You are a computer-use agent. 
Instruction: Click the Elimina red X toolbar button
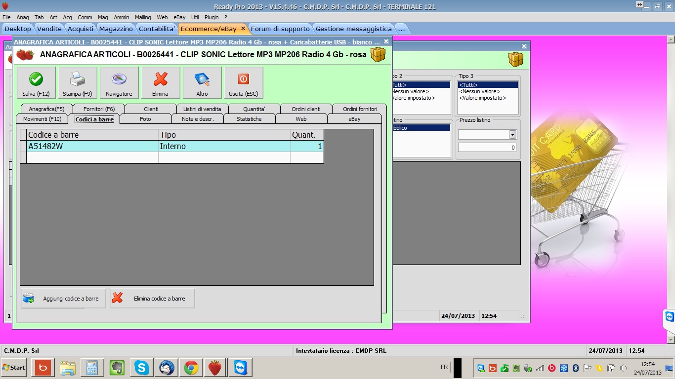[x=161, y=83]
